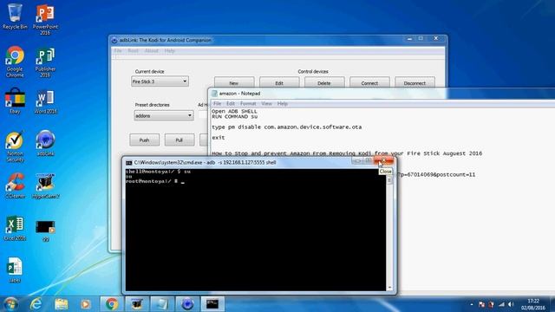Click the Disconnect button in adbLink
The height and width of the screenshot is (312, 555).
pos(415,83)
